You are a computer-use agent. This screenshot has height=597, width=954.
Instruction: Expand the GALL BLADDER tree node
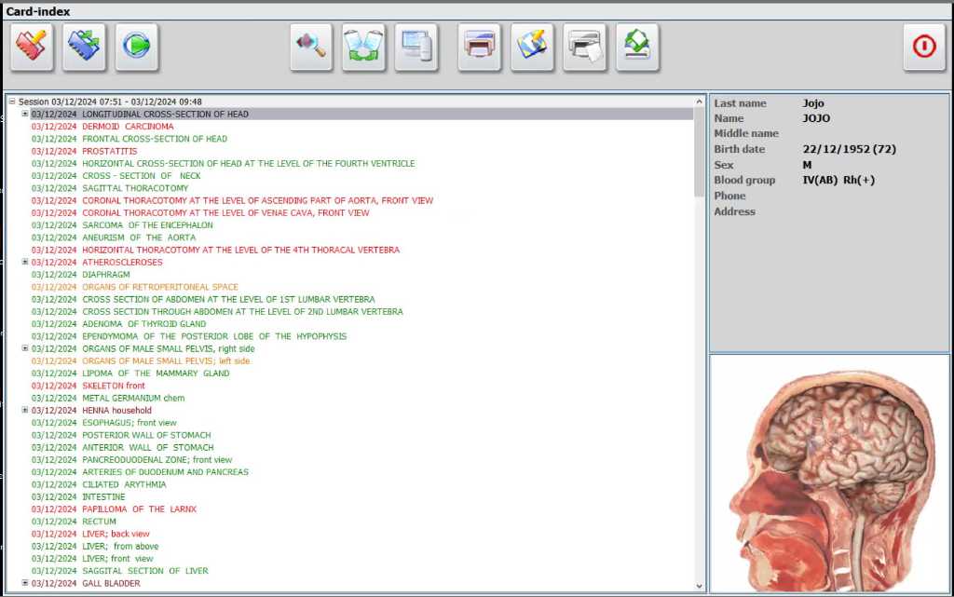tap(25, 583)
